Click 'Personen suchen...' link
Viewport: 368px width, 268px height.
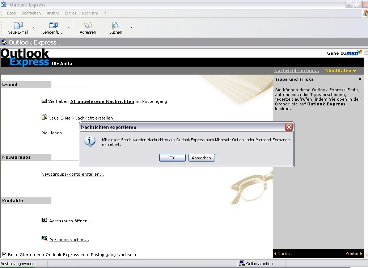pyautogui.click(x=69, y=240)
